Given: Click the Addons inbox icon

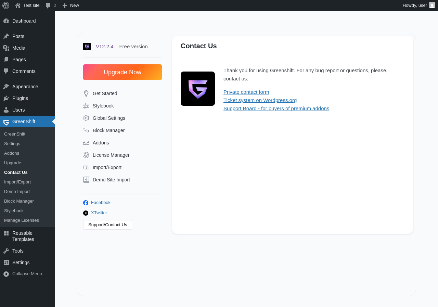Looking at the screenshot, I should [x=86, y=143].
